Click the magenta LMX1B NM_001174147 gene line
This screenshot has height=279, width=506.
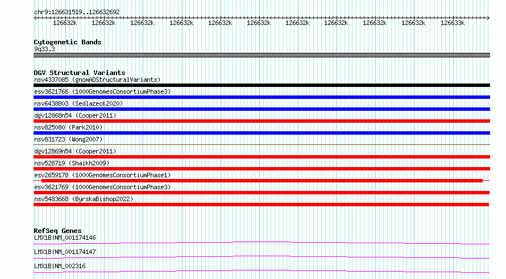[262, 257]
